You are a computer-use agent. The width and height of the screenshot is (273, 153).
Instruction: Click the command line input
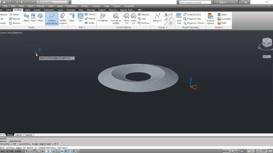pos(136,148)
